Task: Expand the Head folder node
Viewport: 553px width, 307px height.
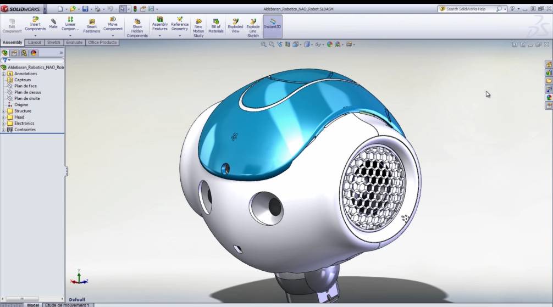Action: tap(4, 117)
